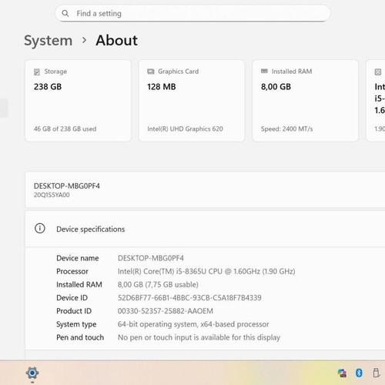Click the System type label
This screenshot has height=385, width=385.
pos(76,324)
